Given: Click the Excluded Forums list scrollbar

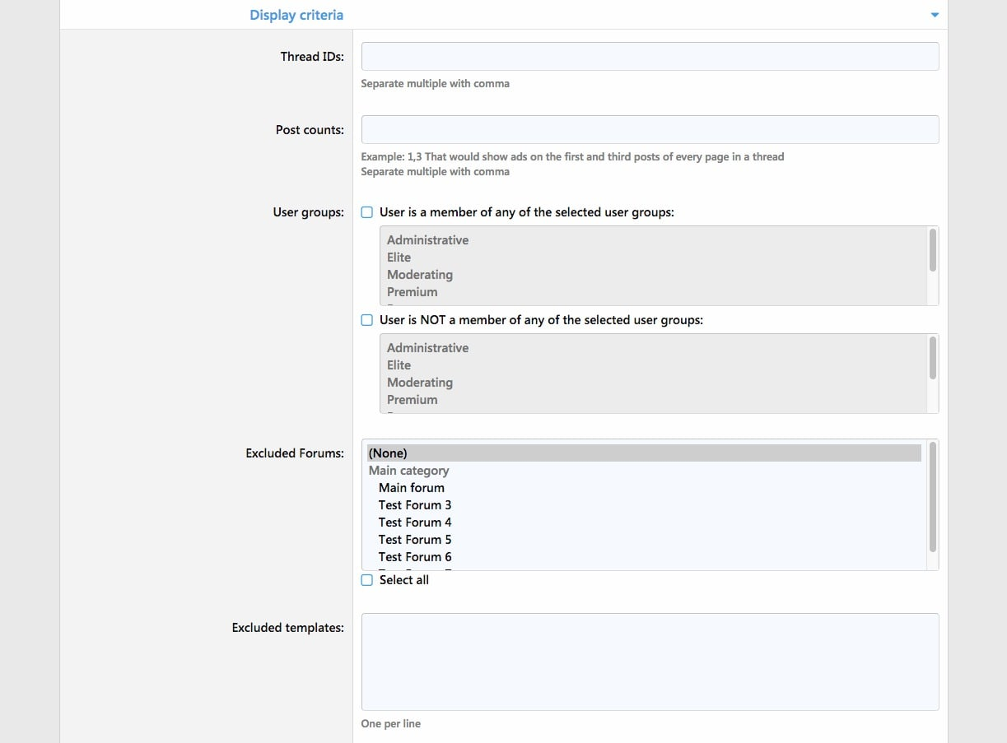Looking at the screenshot, I should click(932, 498).
